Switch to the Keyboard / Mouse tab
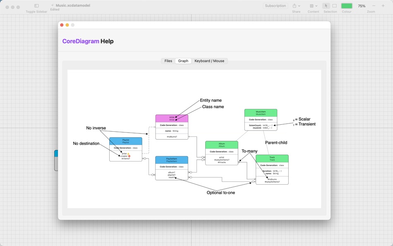Screen dimensions: 393x246 point(209,61)
